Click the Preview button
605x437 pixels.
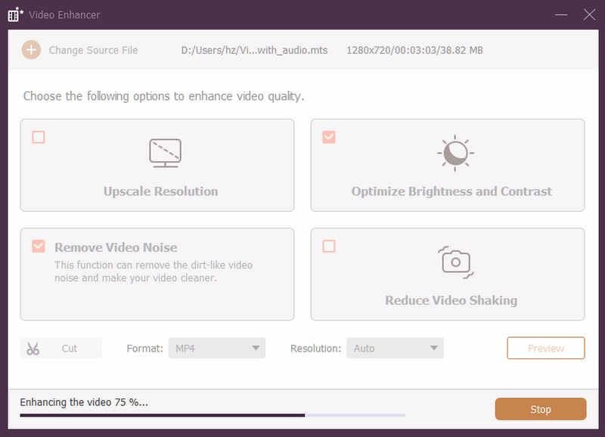[546, 349]
